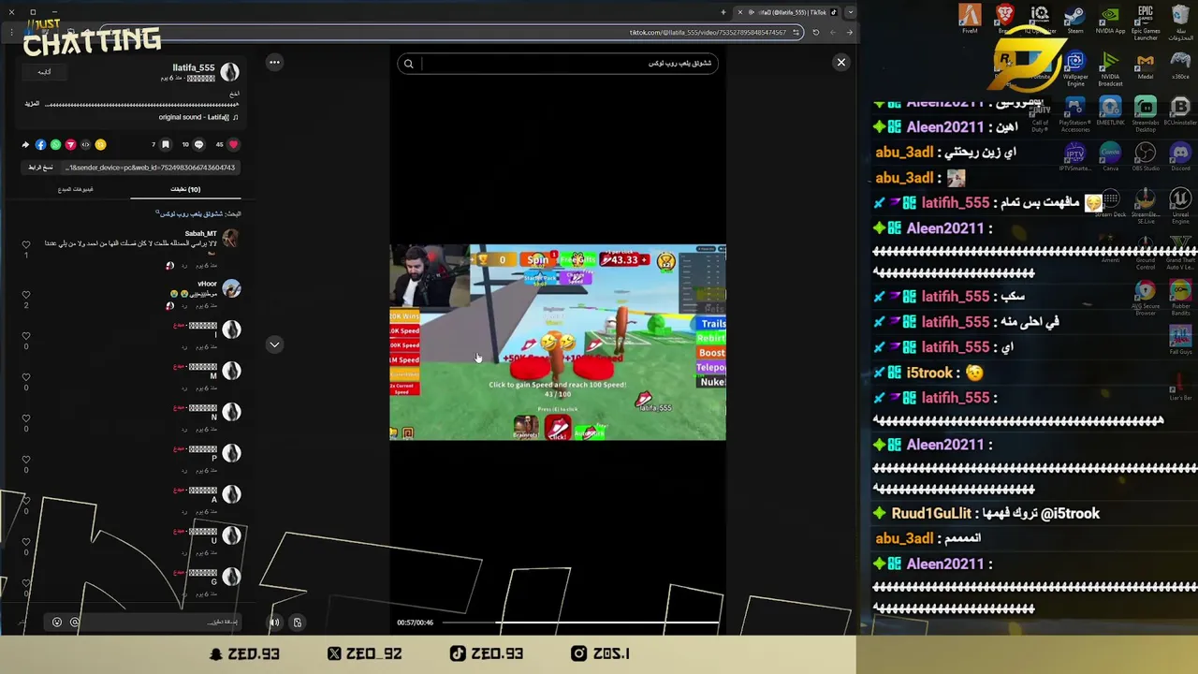Close the TikTok video viewer with X
The width and height of the screenshot is (1198, 674).
(x=841, y=63)
